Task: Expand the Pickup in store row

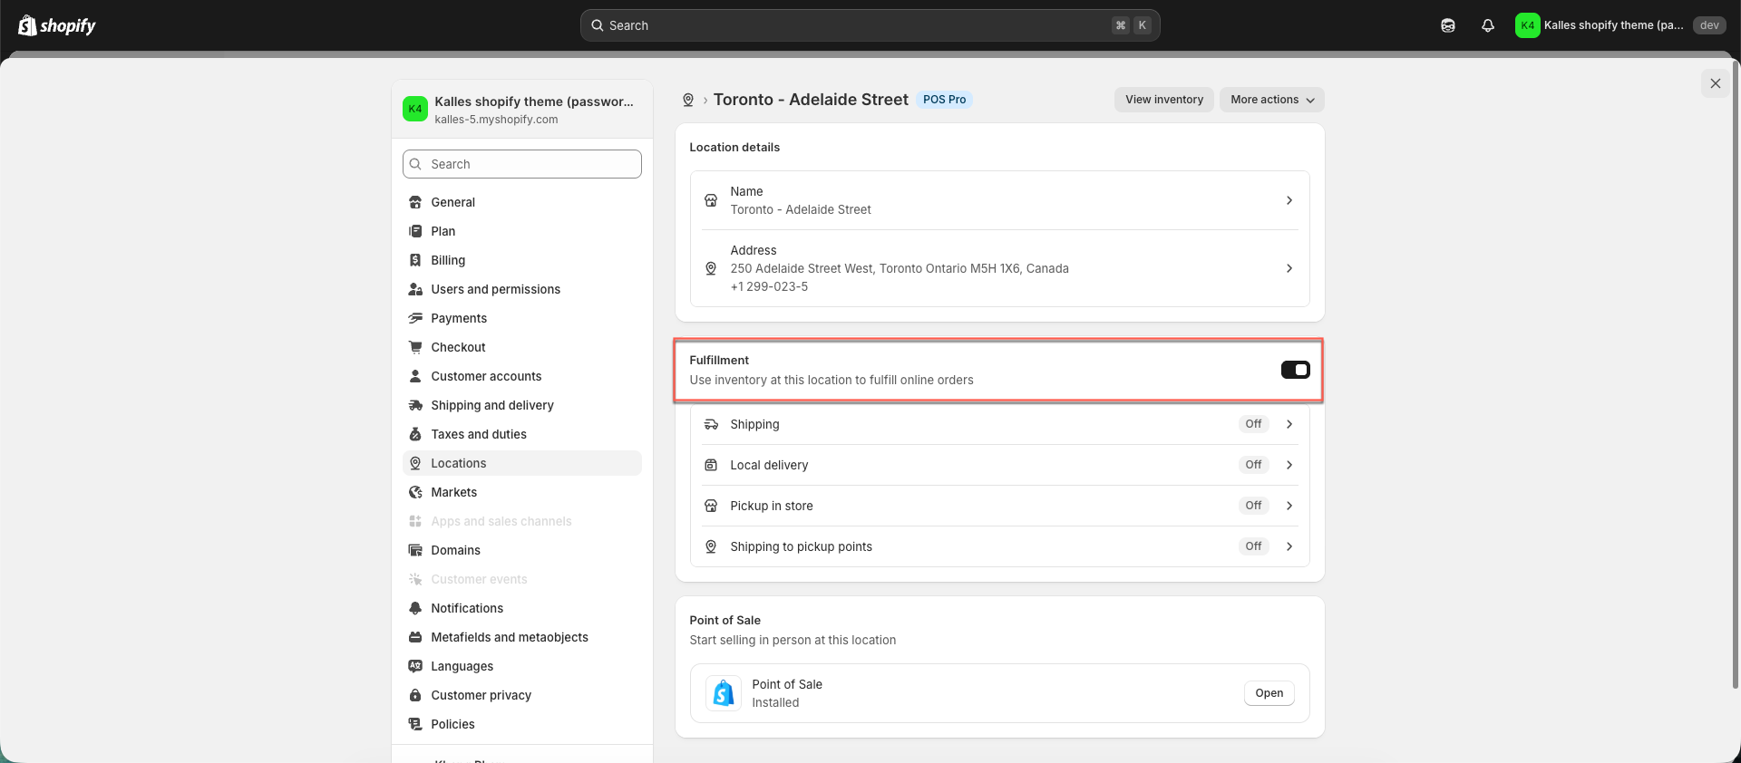Action: tap(1289, 506)
